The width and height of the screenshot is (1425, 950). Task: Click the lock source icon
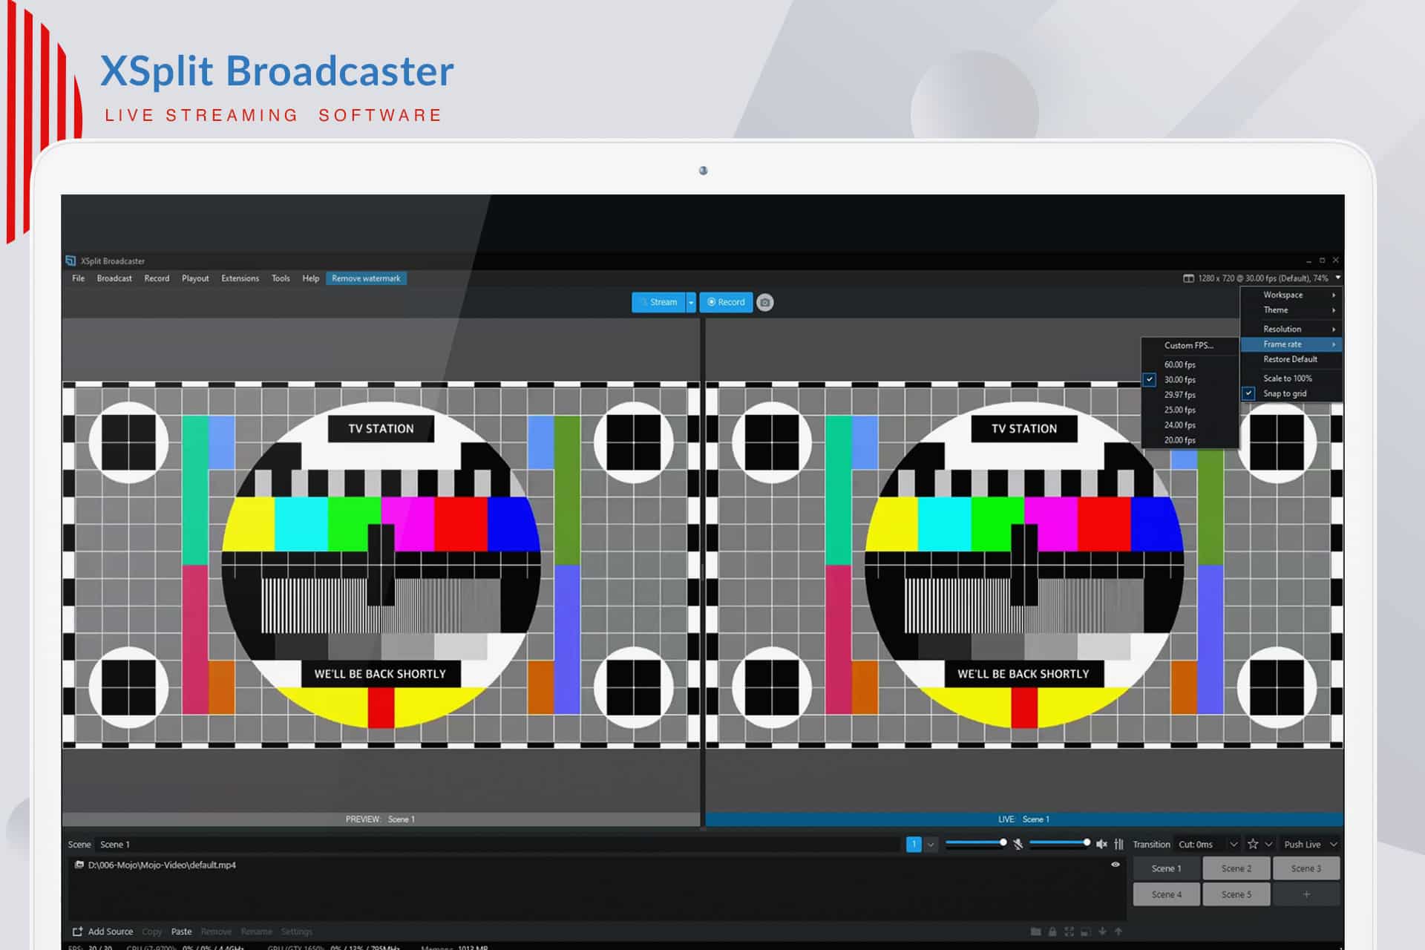point(1052,931)
